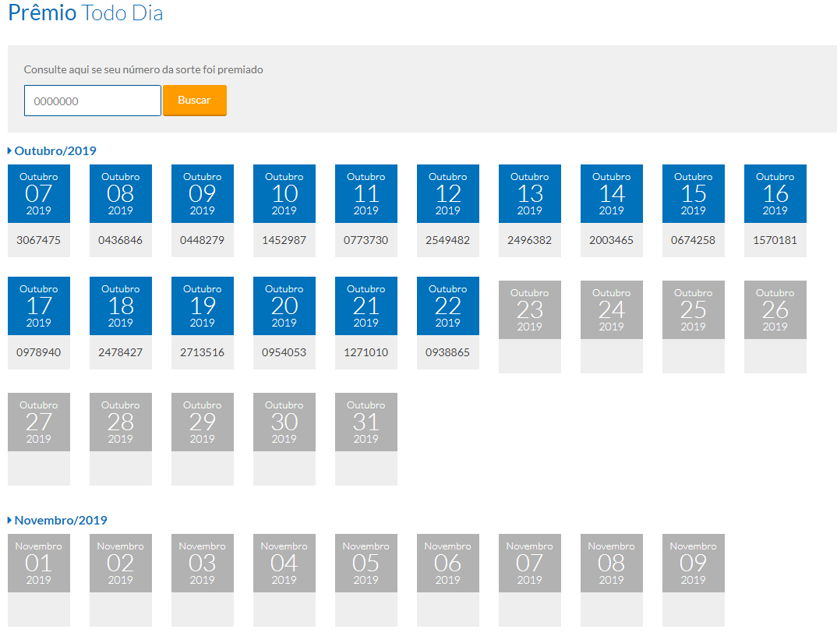
Task: Open the Outubro 07 2019 date tile
Action: point(39,194)
